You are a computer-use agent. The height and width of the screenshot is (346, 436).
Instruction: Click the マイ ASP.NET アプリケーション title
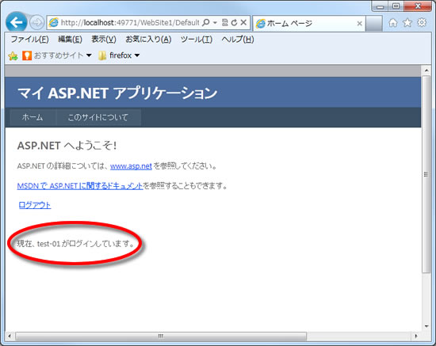[117, 93]
